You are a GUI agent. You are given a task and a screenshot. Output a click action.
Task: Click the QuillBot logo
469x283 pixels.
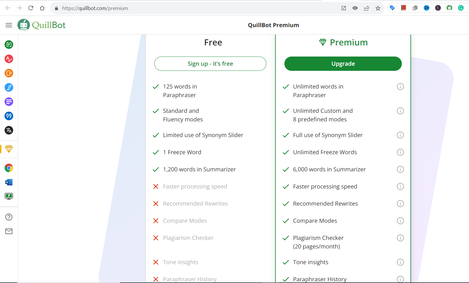pos(41,25)
